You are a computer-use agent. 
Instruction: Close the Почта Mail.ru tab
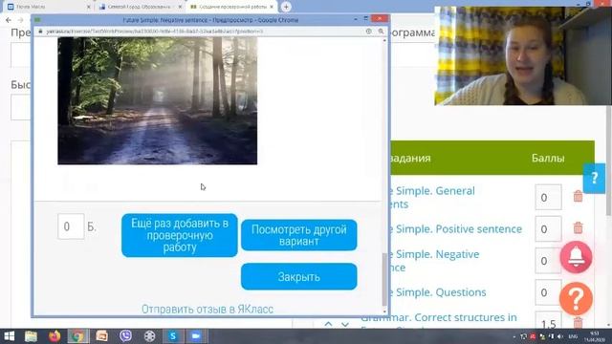(89, 7)
